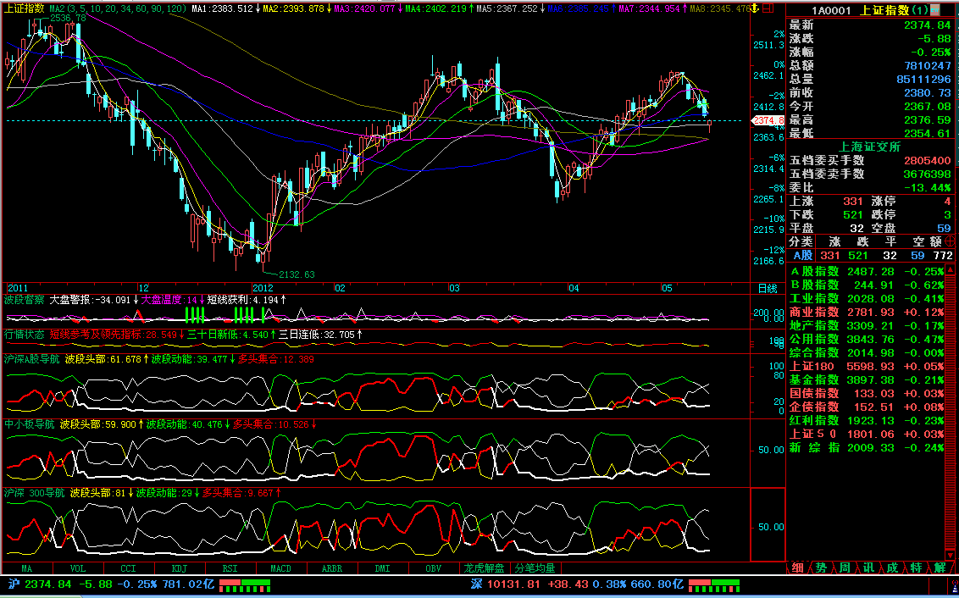Select the 解 tab in side panel
959x598 pixels.
tap(940, 568)
